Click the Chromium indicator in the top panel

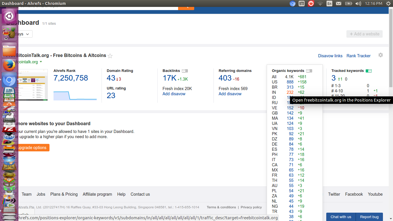[x=293, y=3]
